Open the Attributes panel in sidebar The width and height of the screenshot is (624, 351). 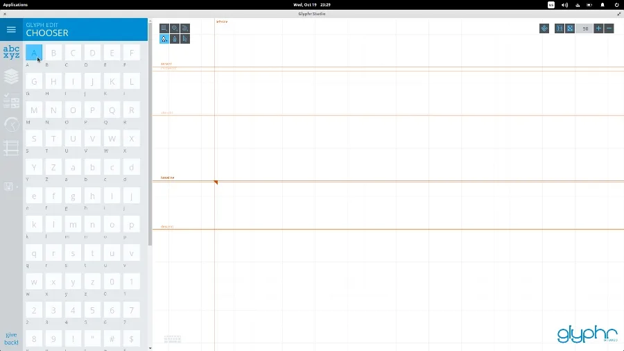point(11,101)
